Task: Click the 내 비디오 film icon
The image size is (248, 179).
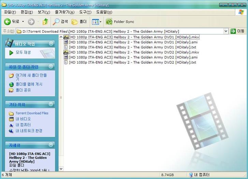Action: pos(11,119)
